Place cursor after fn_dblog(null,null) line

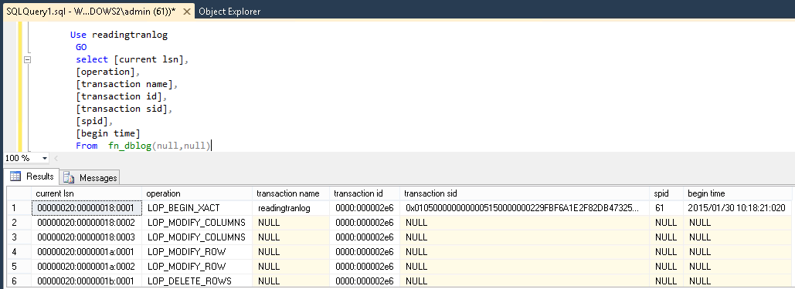click(211, 146)
